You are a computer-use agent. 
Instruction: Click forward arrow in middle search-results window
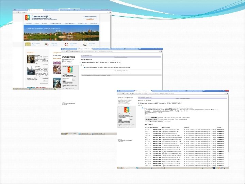(x=65, y=51)
